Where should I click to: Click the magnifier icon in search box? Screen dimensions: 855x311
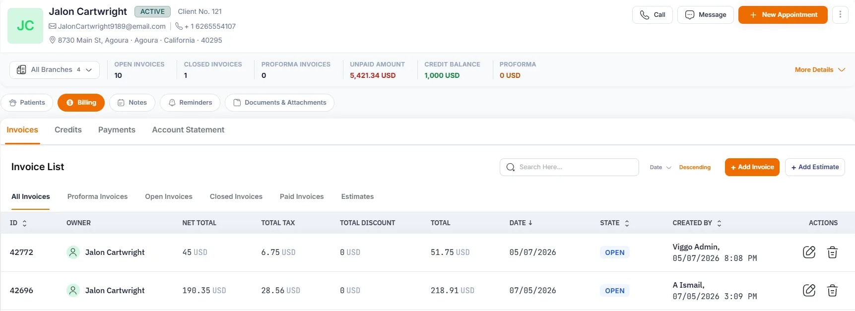510,167
